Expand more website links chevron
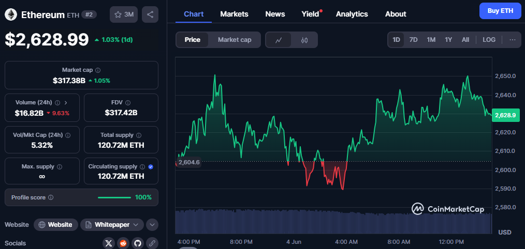The width and height of the screenshot is (525, 249). pos(152,225)
